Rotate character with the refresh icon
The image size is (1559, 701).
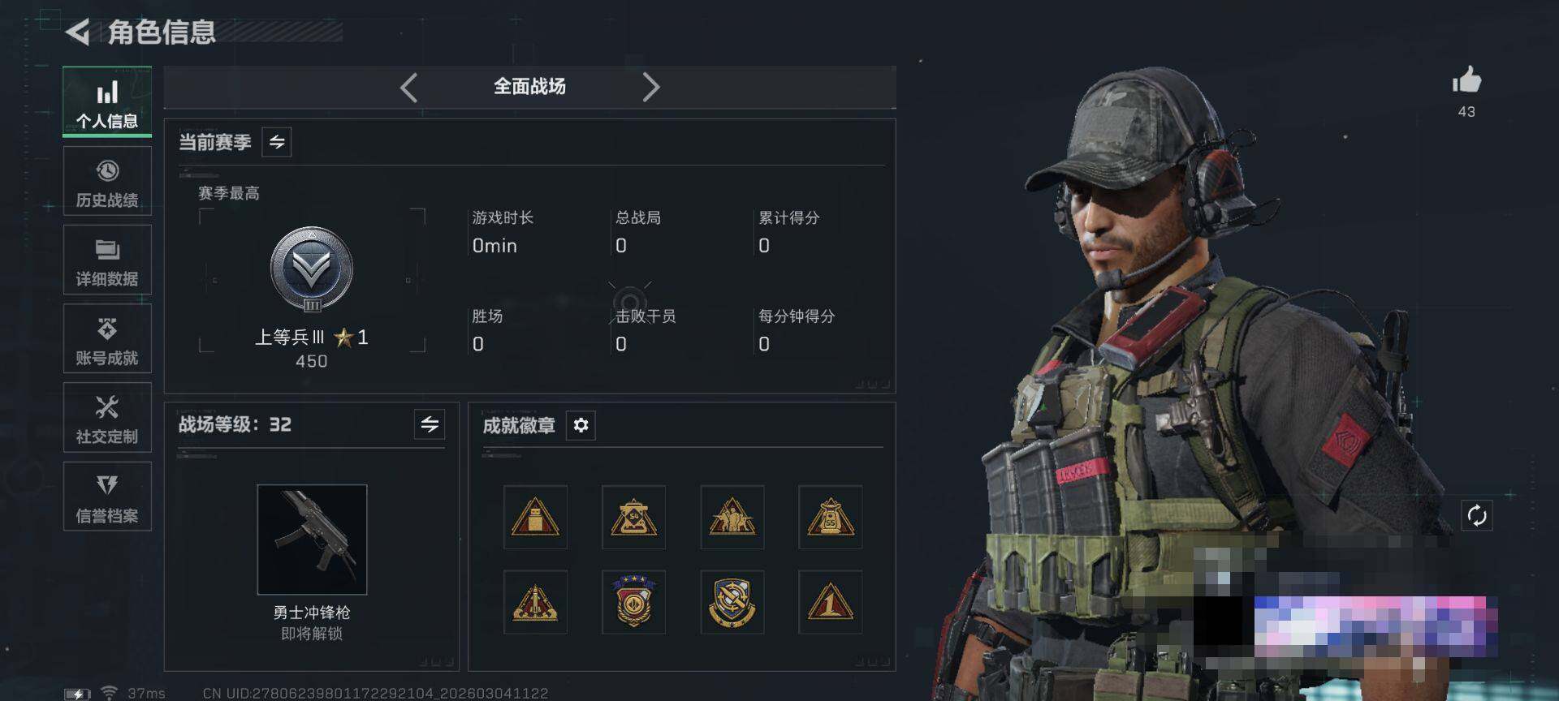pos(1477,515)
